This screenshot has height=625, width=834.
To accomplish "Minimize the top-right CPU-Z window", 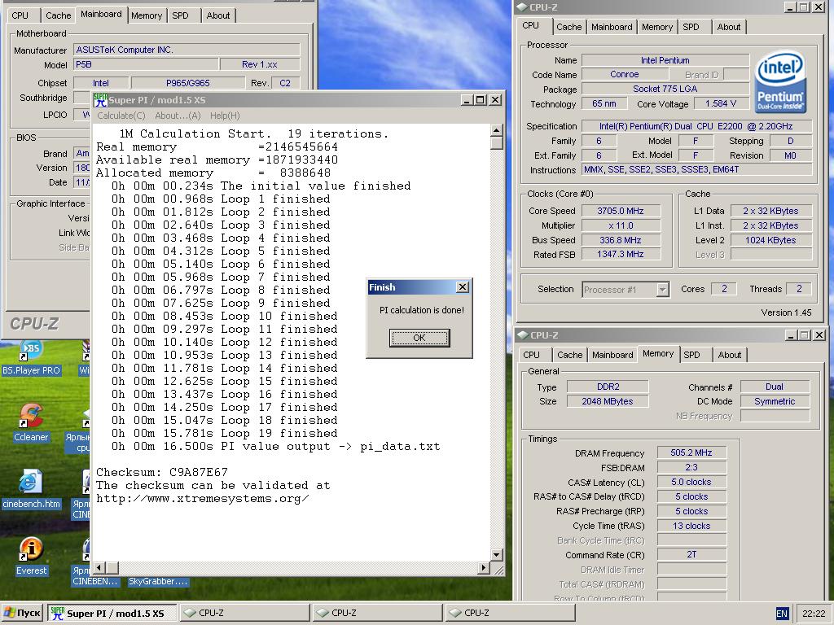I will (790, 7).
